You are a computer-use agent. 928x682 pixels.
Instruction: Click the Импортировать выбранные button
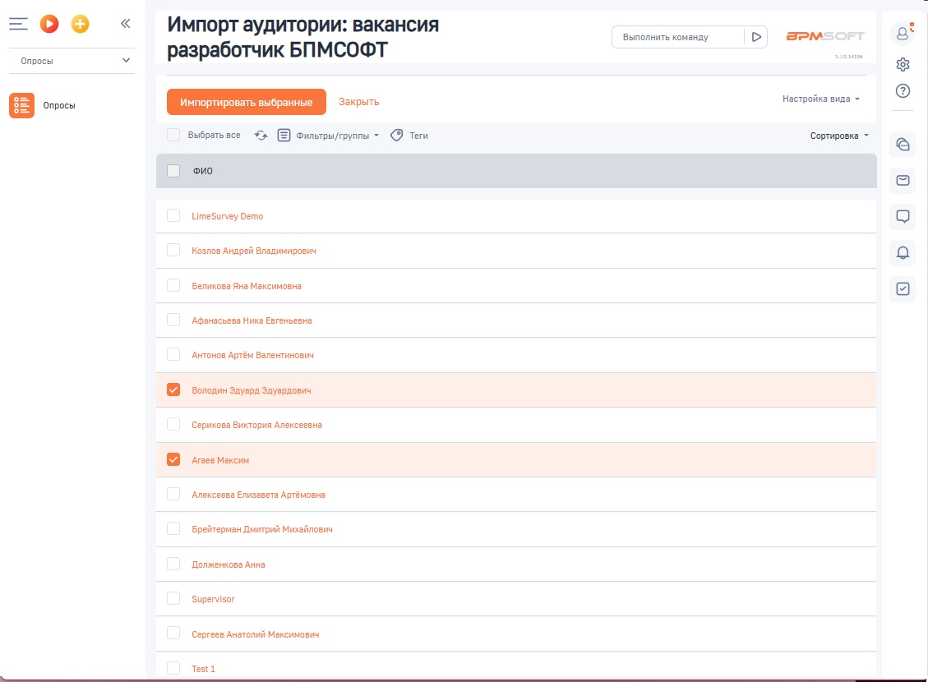coord(247,101)
